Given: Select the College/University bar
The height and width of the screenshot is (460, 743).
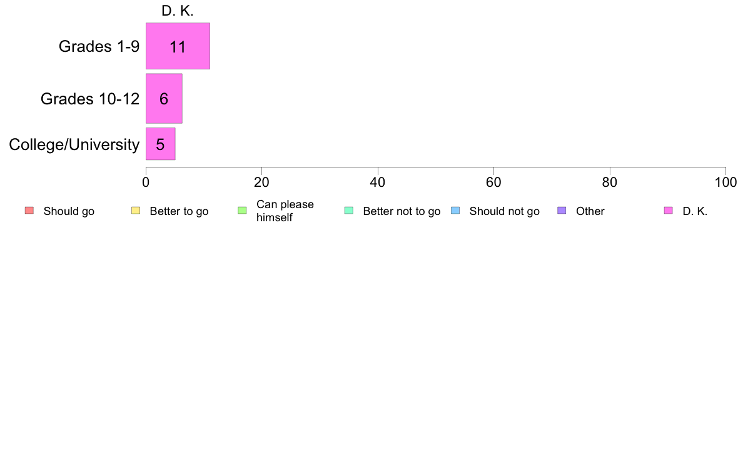Looking at the screenshot, I should (x=161, y=144).
